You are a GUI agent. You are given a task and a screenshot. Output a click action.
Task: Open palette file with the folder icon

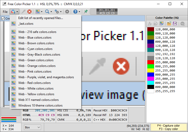(x=169, y=23)
